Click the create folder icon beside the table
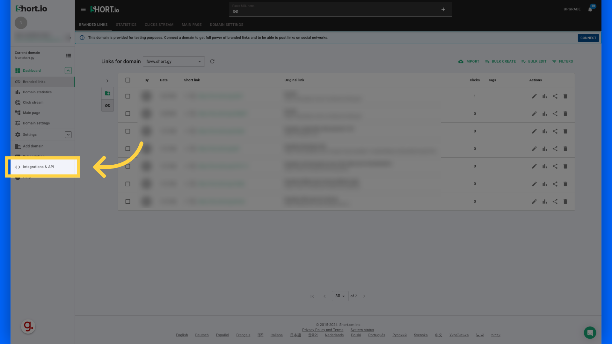This screenshot has height=344, width=612. tap(107, 93)
